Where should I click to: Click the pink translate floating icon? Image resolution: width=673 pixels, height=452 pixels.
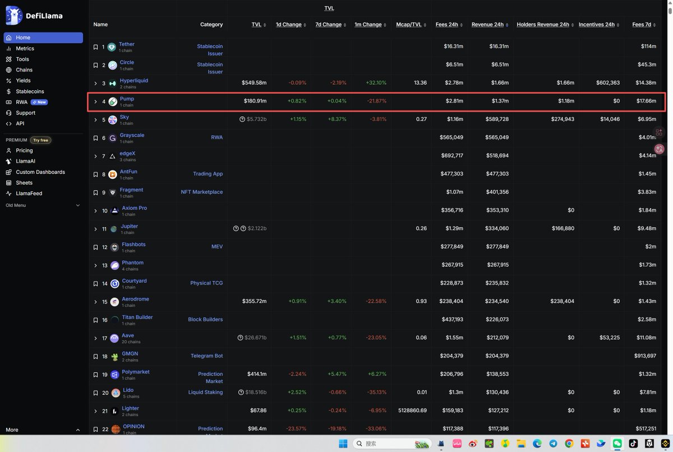pos(659,149)
